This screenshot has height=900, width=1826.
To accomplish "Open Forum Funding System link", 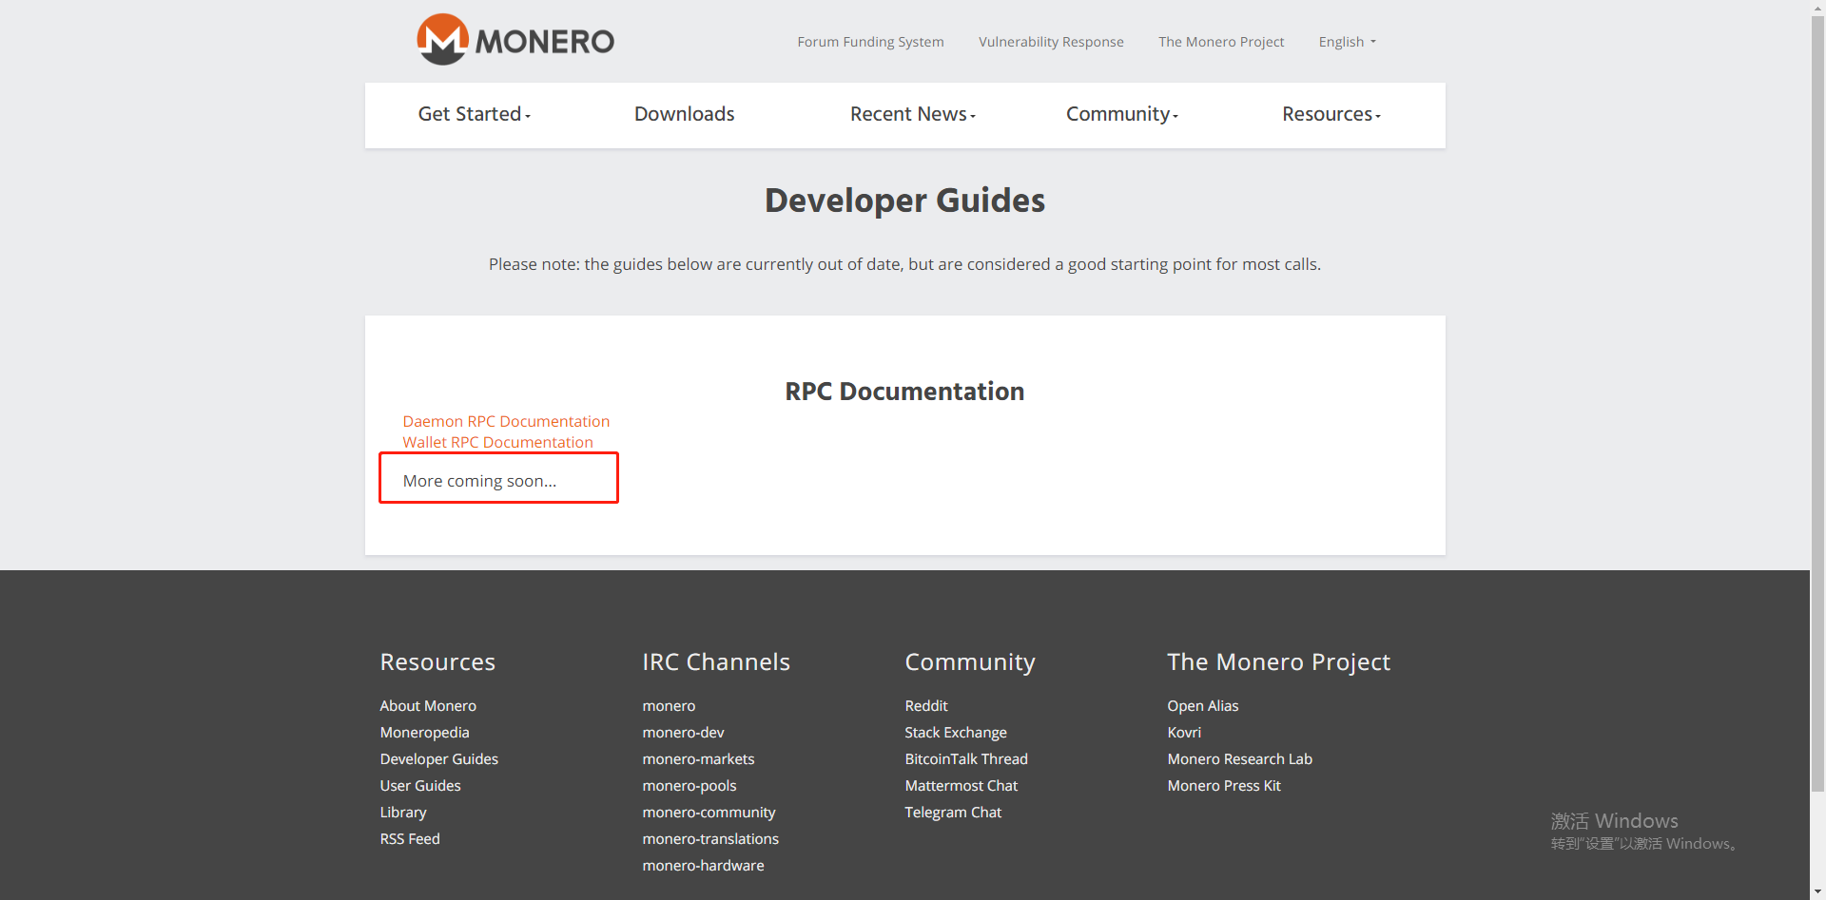I will tap(870, 42).
